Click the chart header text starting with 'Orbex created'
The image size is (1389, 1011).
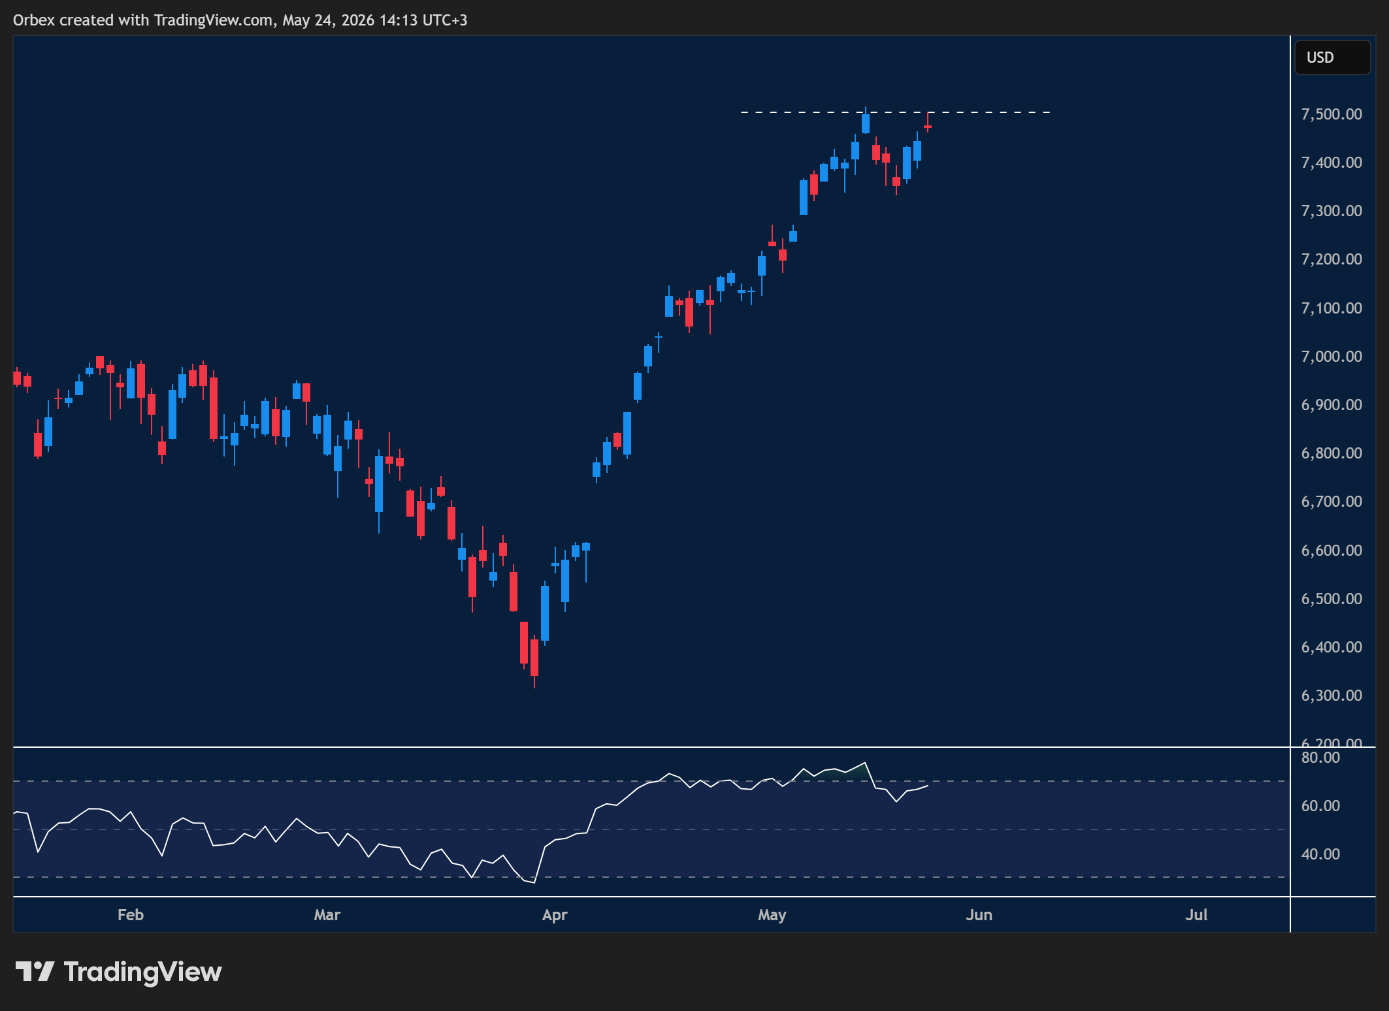click(240, 20)
